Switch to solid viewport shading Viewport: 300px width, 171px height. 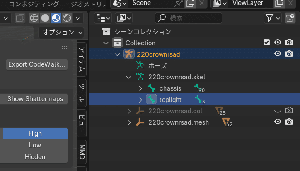(45, 18)
